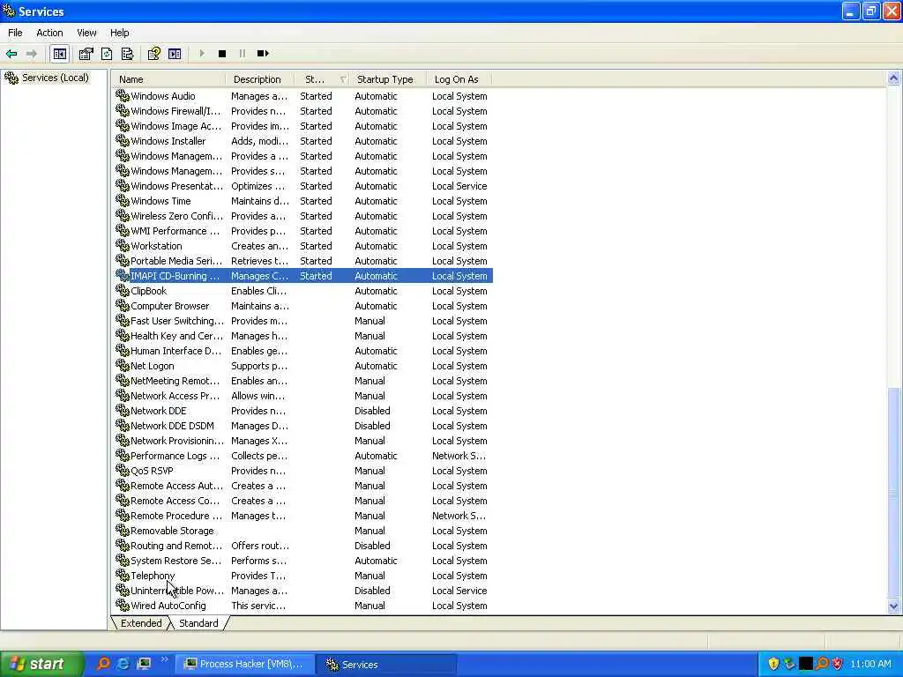The image size is (903, 677).
Task: Open the Action menu
Action: tap(49, 33)
